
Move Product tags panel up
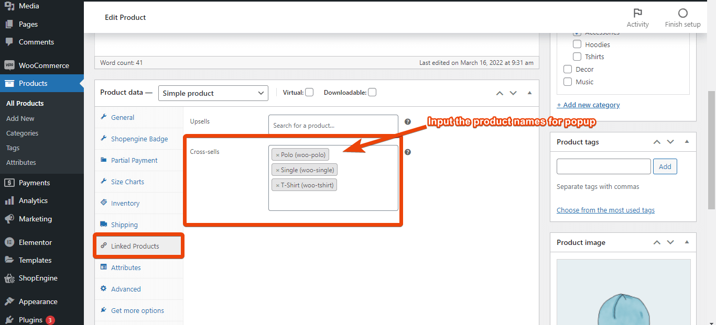point(657,142)
